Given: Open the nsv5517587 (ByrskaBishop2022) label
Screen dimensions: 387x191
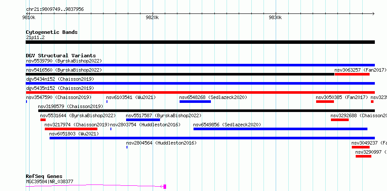Looking at the screenshot, I should 163,115.
